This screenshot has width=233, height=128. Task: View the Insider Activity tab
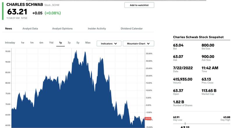pyautogui.click(x=97, y=28)
